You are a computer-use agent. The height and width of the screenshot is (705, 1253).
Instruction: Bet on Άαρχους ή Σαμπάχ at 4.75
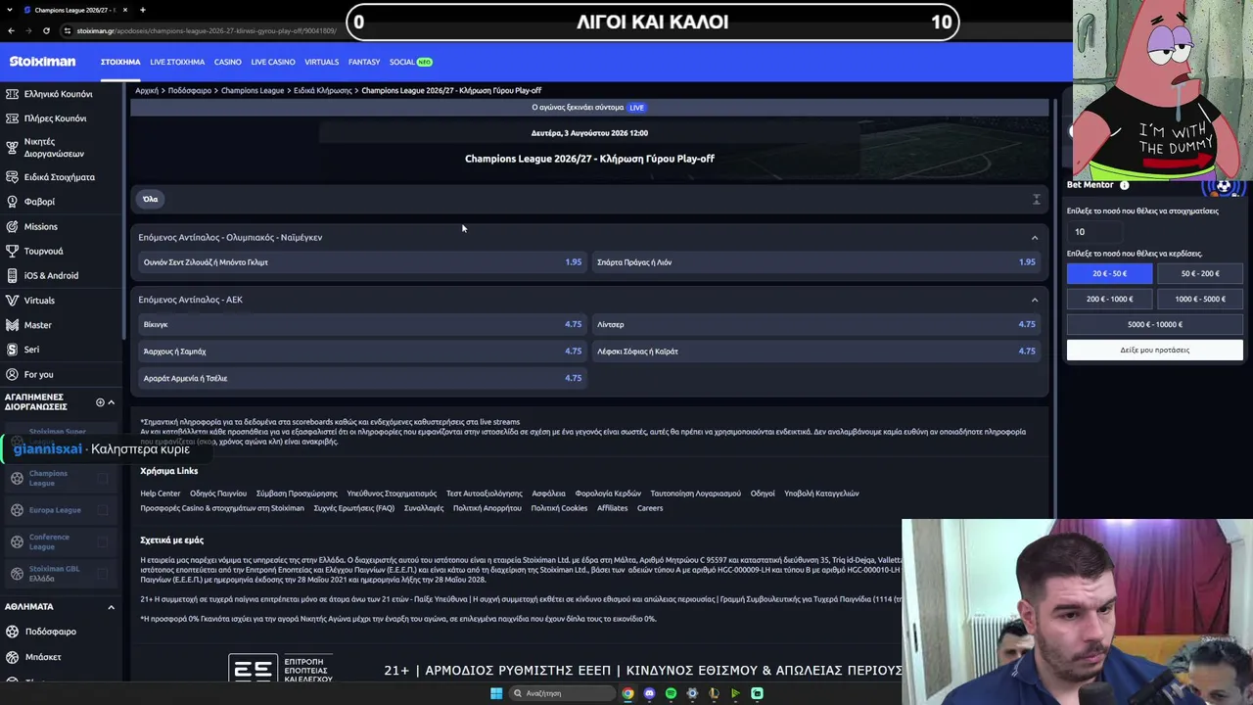tap(361, 352)
